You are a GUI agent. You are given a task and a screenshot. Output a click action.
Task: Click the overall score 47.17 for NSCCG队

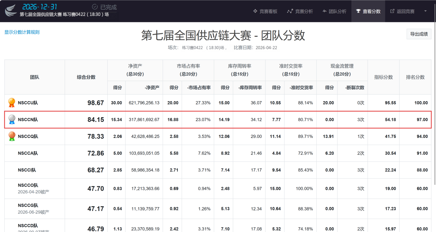point(96,209)
